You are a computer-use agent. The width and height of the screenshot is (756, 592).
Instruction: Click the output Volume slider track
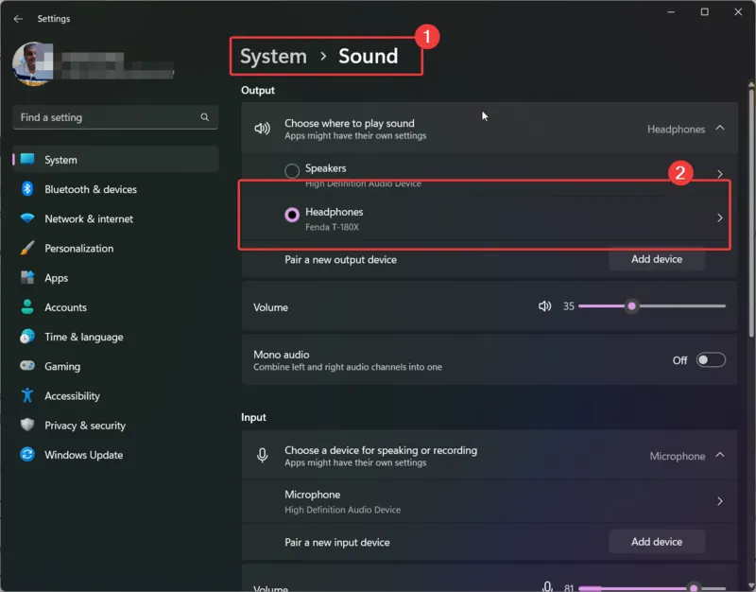680,306
